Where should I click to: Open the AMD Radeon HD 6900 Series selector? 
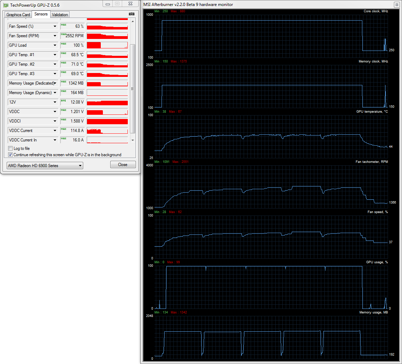[x=45, y=166]
